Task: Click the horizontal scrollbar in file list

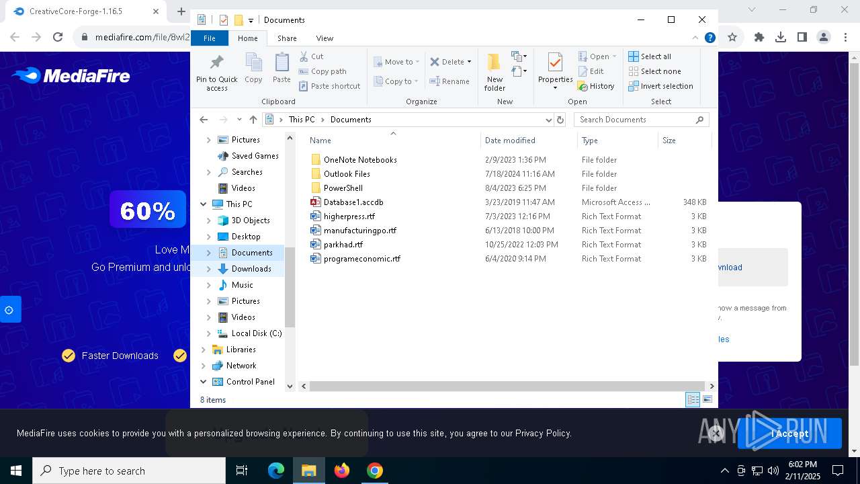Action: pos(507,386)
